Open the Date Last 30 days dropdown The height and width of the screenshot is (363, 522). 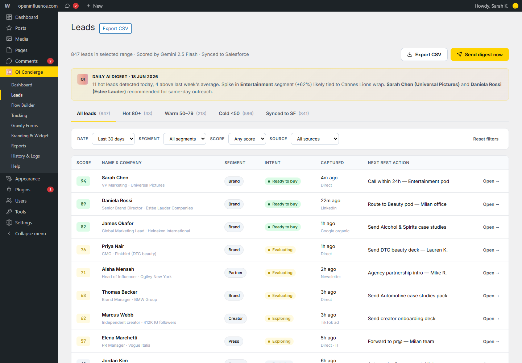(113, 139)
